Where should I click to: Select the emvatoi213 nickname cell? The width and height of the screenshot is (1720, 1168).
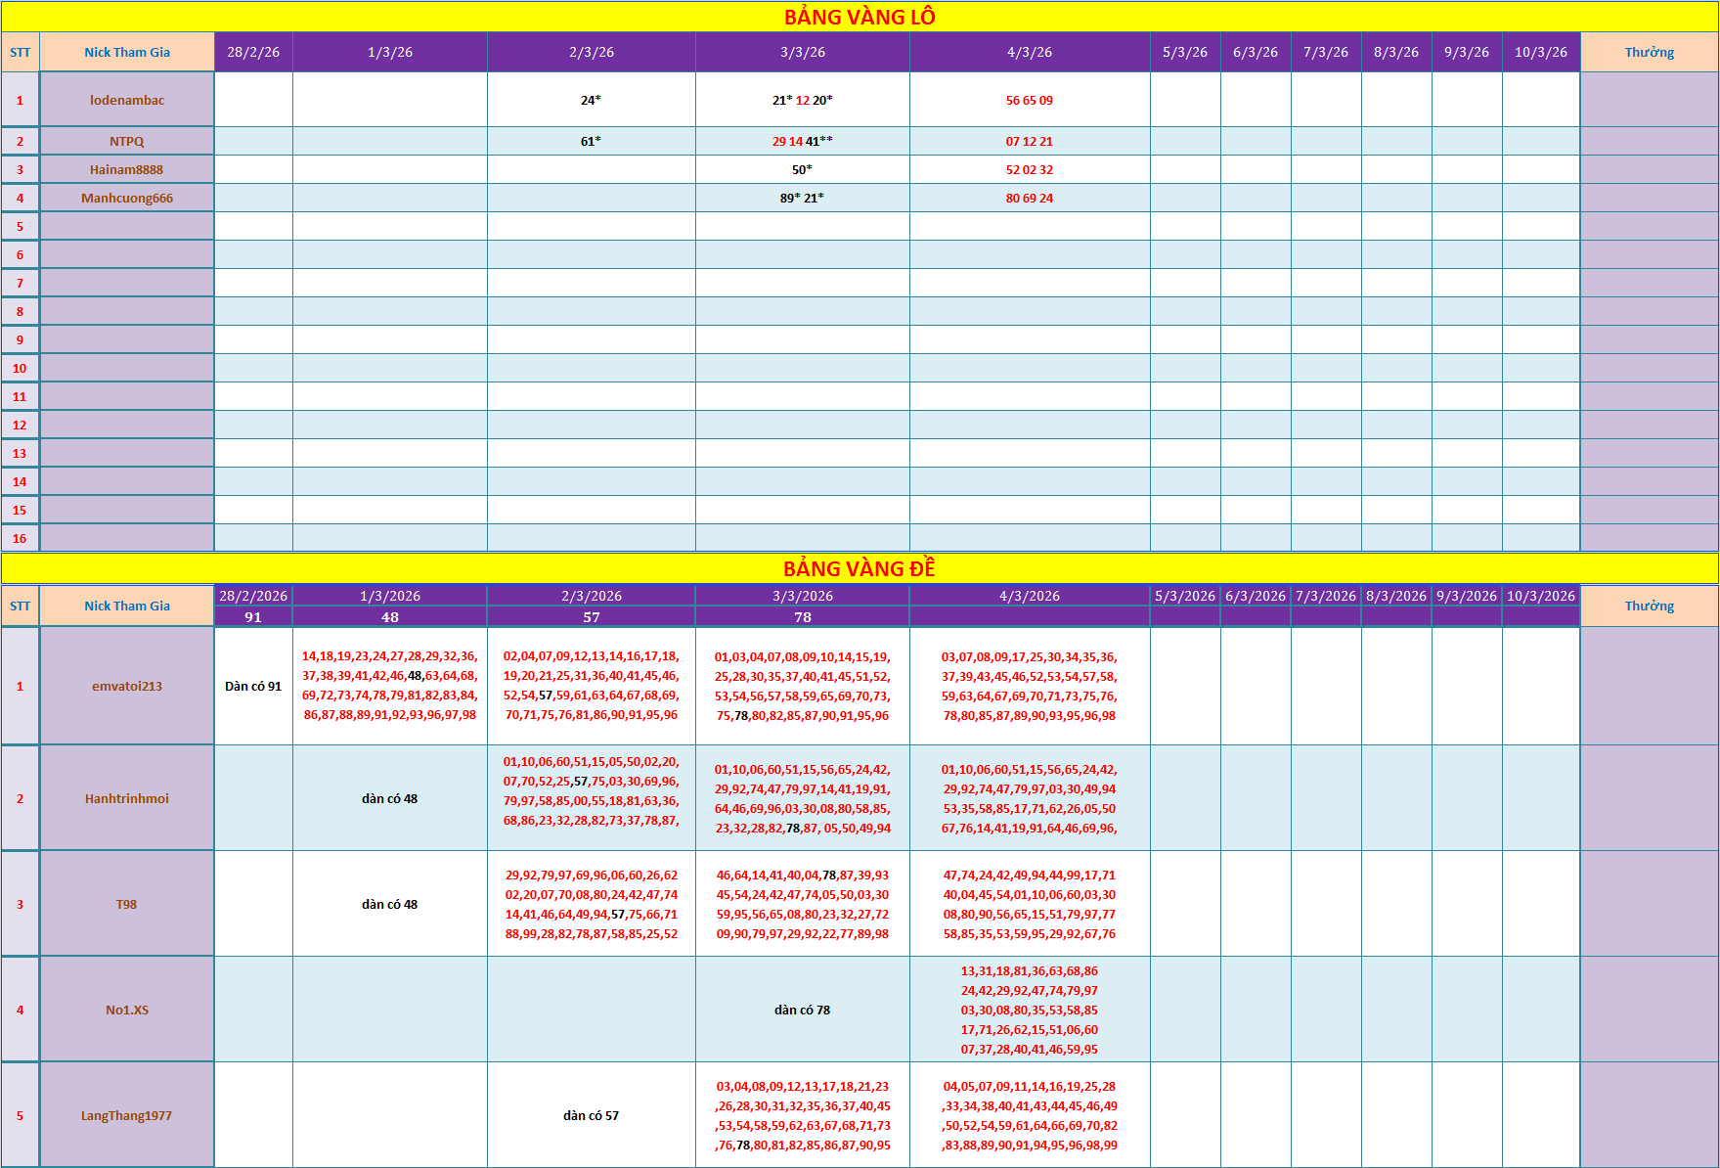pos(127,686)
